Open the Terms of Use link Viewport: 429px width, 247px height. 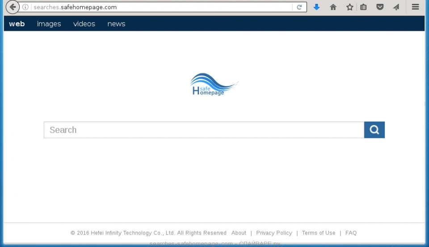(318, 233)
